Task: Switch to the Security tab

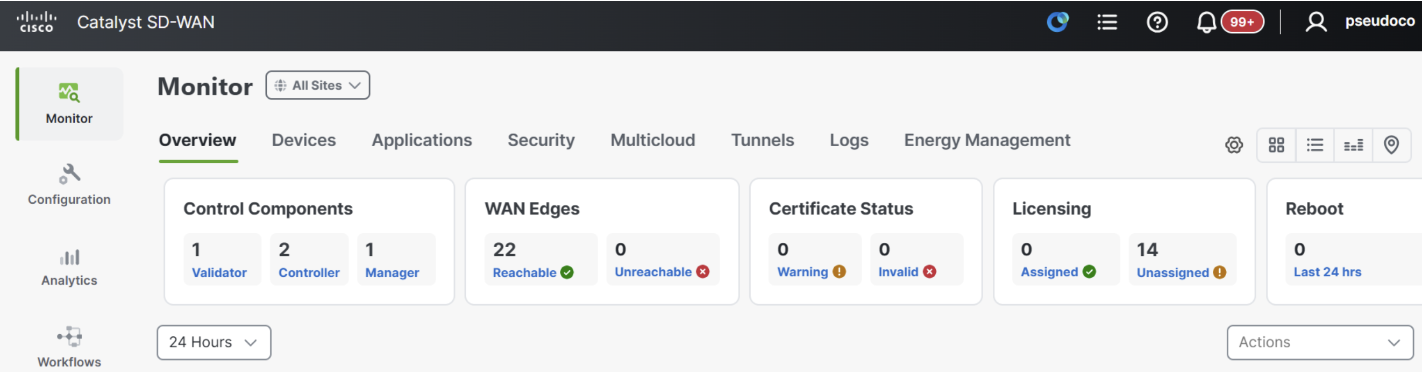Action: point(541,140)
